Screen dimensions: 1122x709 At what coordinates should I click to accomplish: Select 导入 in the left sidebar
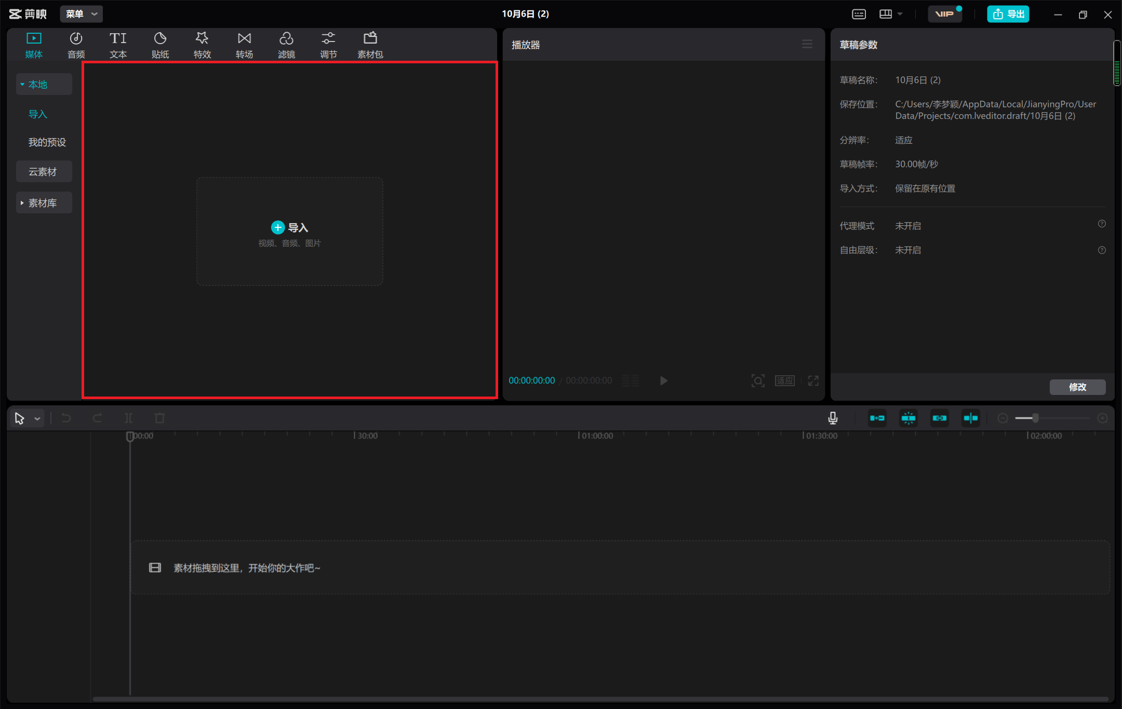[38, 114]
